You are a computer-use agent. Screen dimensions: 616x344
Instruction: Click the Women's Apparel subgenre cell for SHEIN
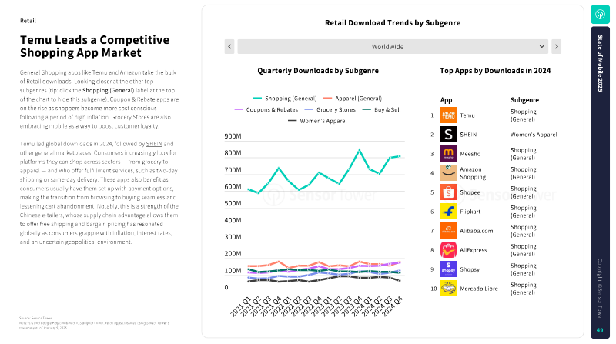[x=534, y=135]
